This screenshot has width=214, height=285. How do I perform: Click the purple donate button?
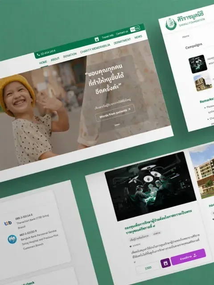pyautogui.click(x=188, y=256)
